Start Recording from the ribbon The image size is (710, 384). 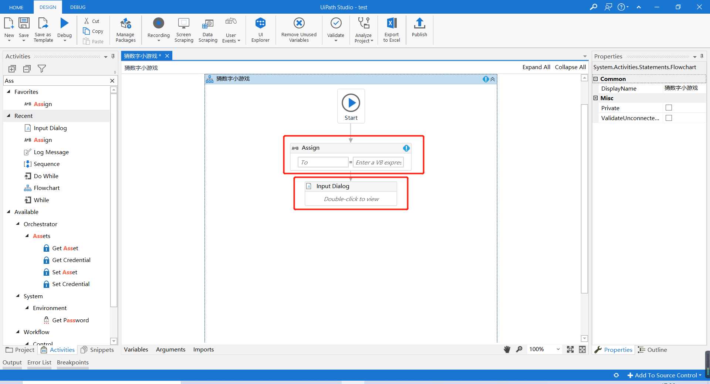(159, 23)
